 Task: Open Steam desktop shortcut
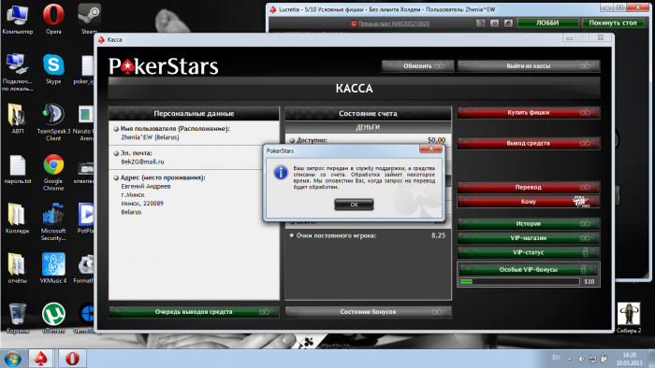coord(89,20)
